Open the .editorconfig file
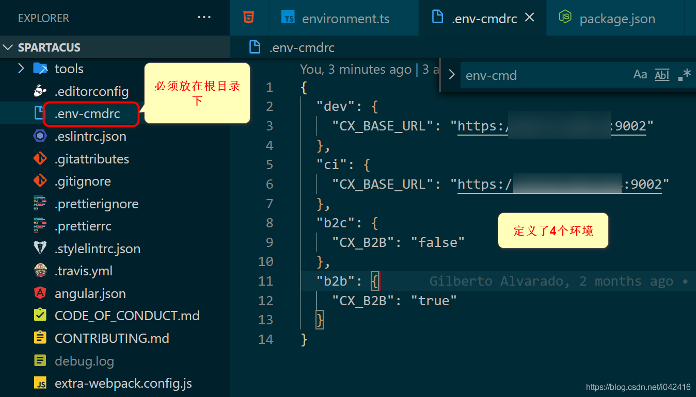Screen dimensions: 696x397 click(x=91, y=92)
